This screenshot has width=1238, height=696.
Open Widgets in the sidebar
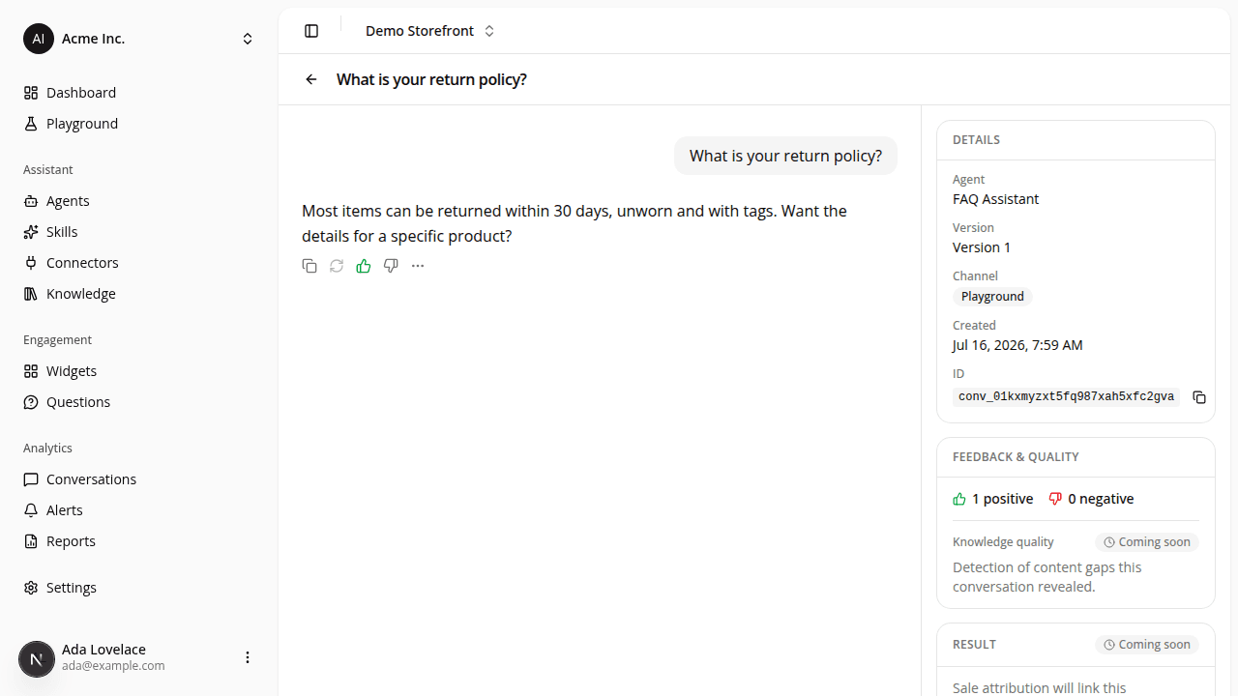coord(139,371)
